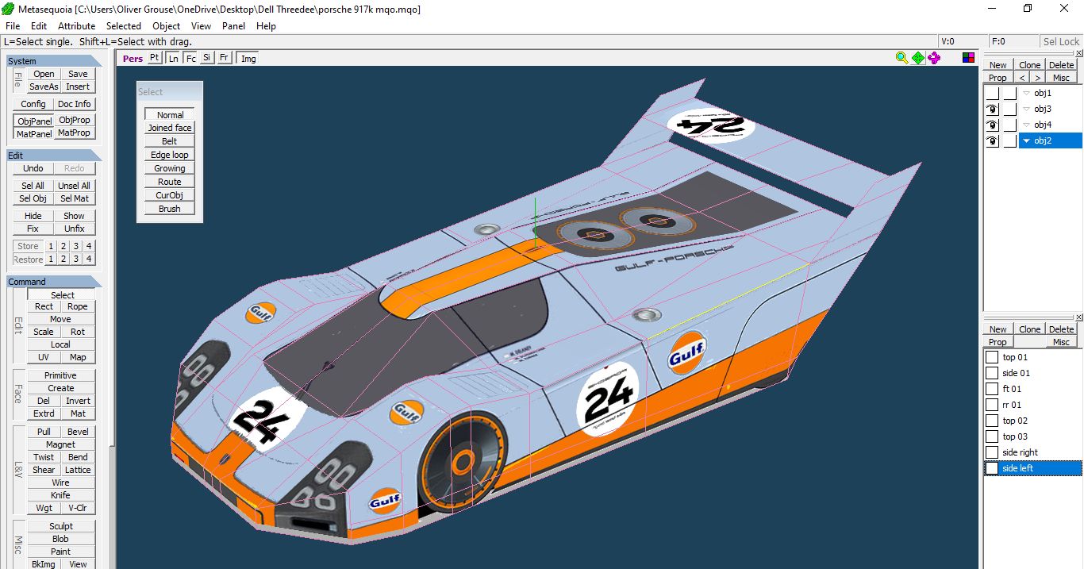Choose Edge loop selection mode
Viewport: 1084px width, 569px height.
pyautogui.click(x=170, y=155)
